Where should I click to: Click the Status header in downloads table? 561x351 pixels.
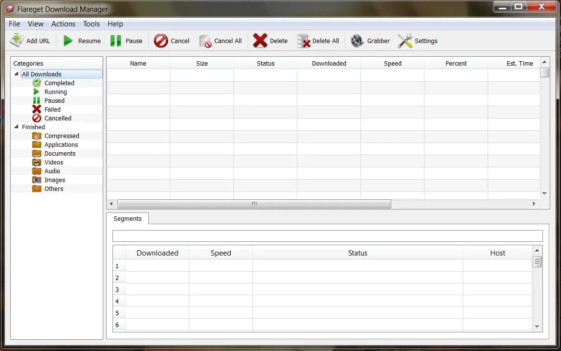click(266, 63)
